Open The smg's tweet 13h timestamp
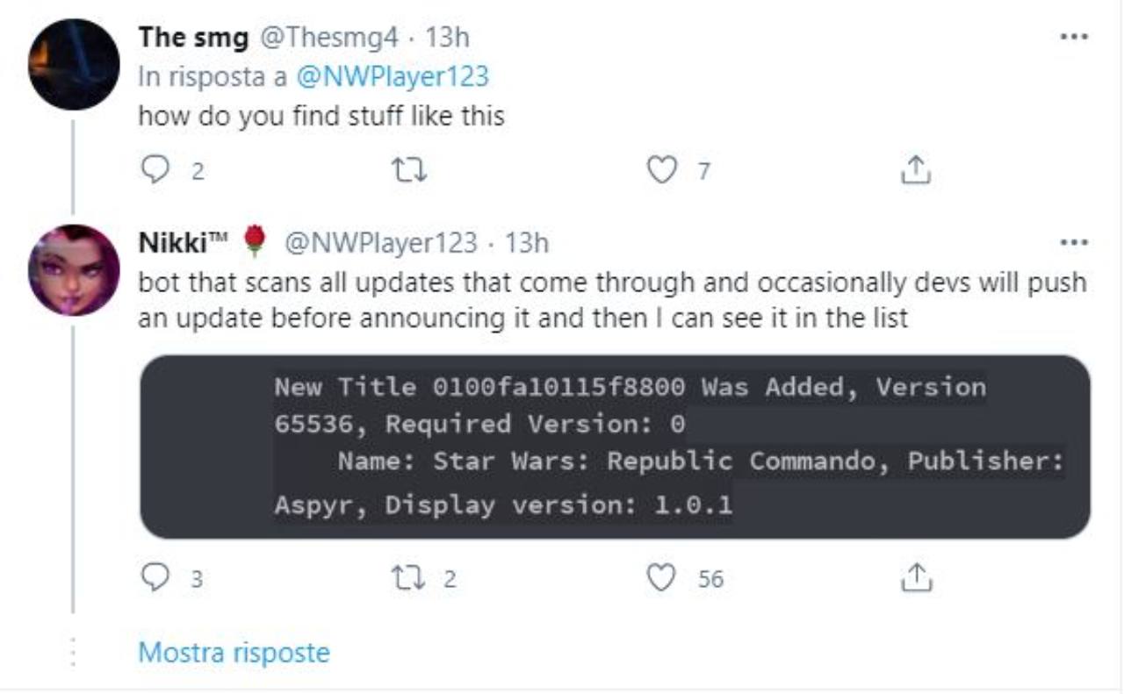The width and height of the screenshot is (1124, 694). [x=447, y=38]
